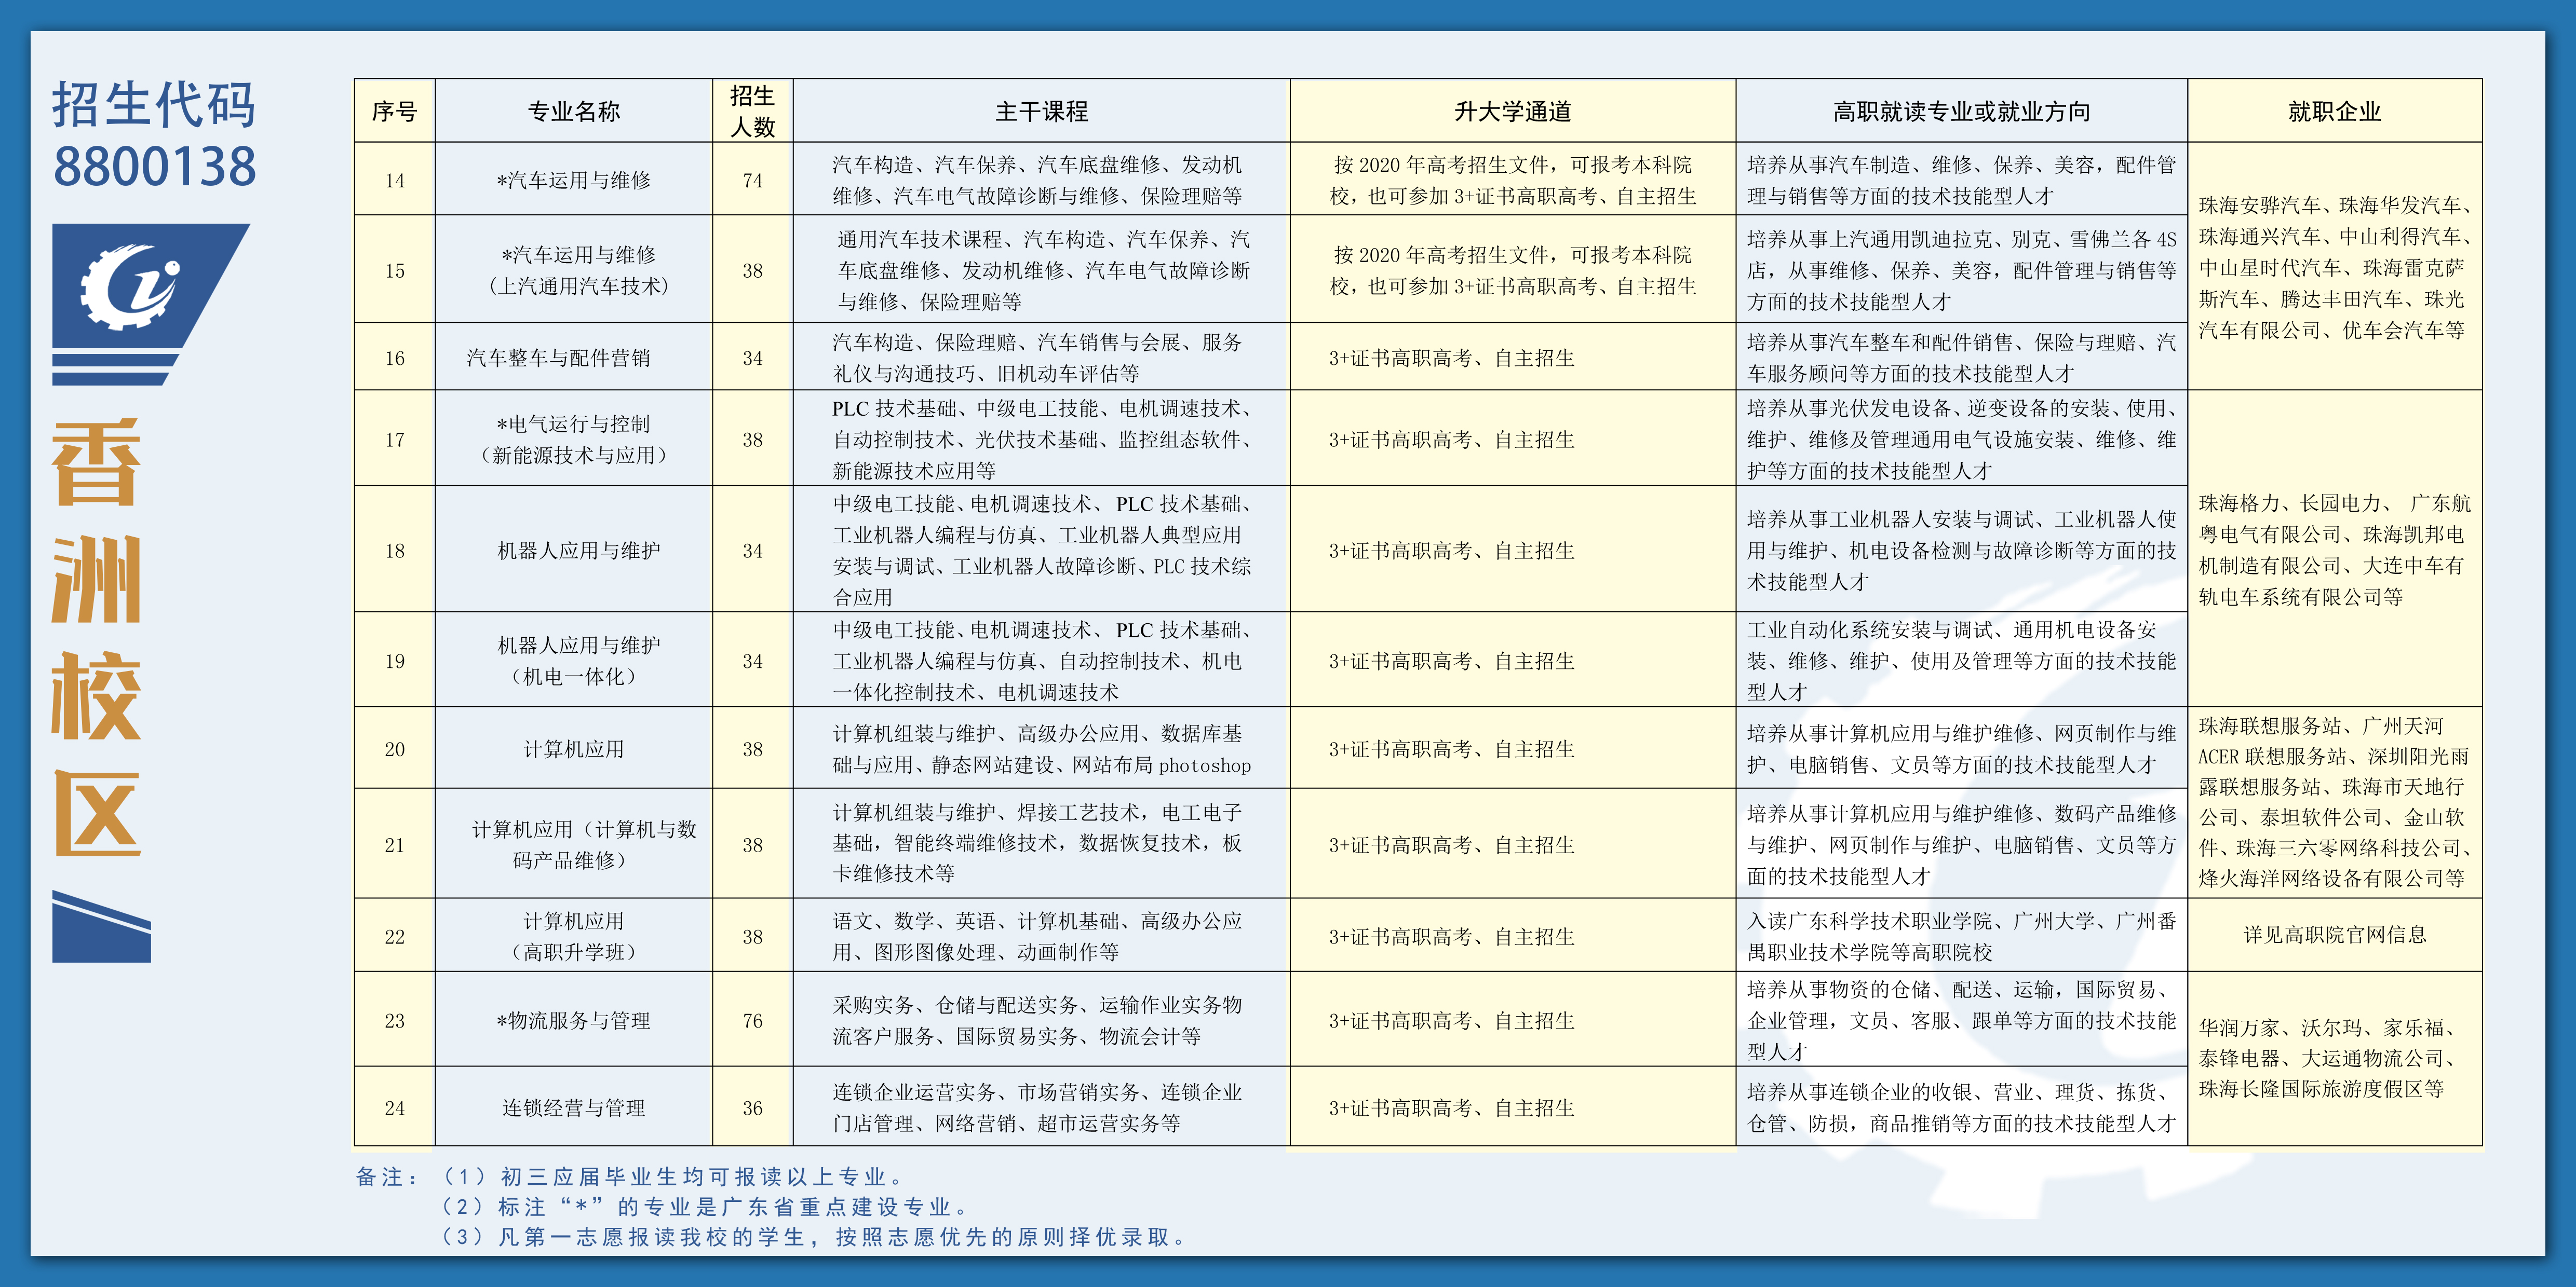The width and height of the screenshot is (2576, 1287).
Task: Select the *物流服务与管理 major cell
Action: (573, 1020)
